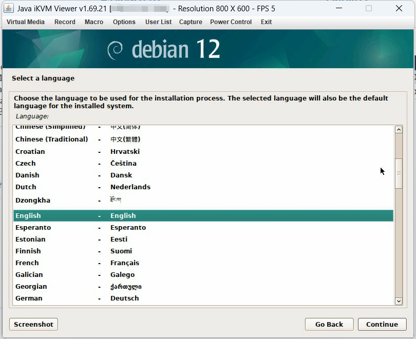Select Danish in the language list

tap(203, 175)
